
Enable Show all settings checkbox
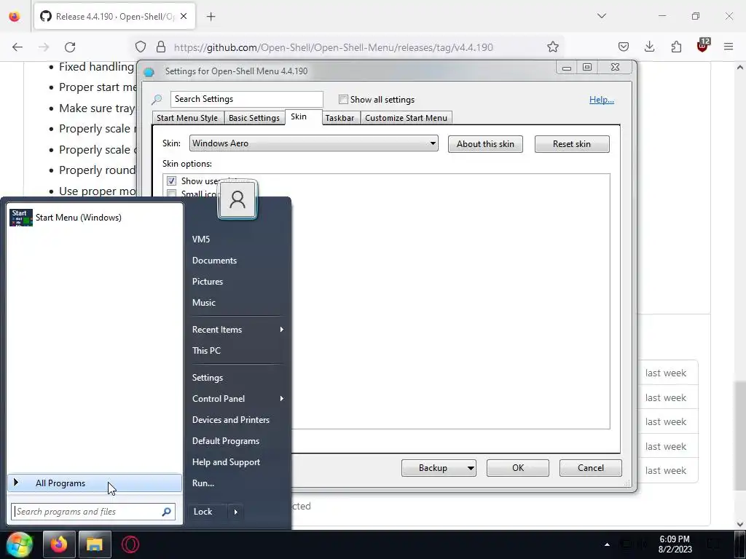(x=343, y=99)
